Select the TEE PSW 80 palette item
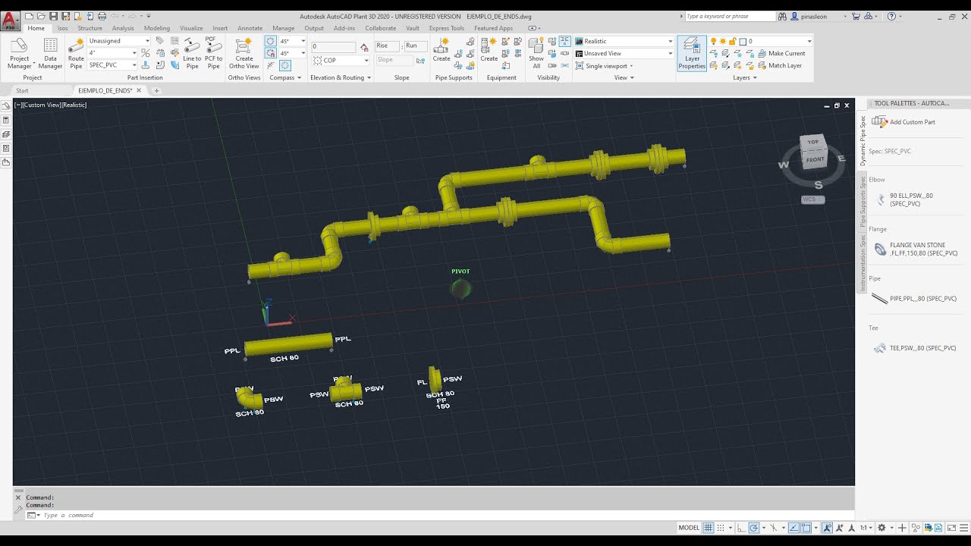 (915, 348)
